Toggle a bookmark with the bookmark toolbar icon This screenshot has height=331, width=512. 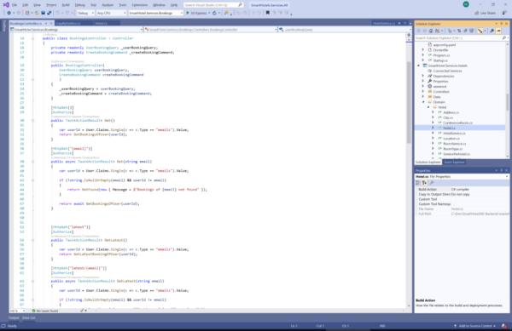(x=268, y=13)
